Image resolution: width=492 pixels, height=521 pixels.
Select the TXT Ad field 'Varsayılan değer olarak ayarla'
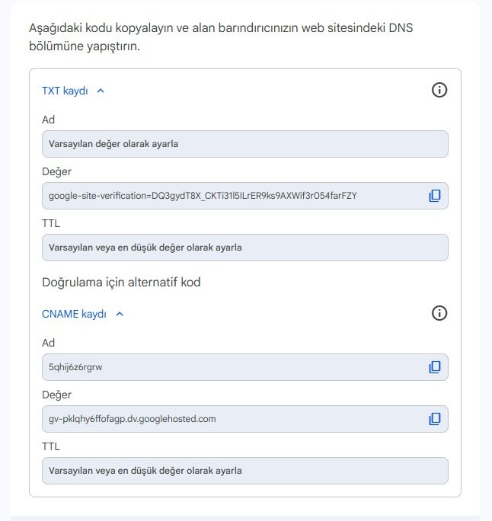pos(244,144)
